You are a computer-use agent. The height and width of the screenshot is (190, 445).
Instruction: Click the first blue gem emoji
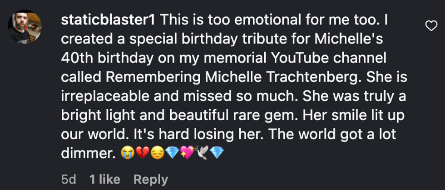(x=173, y=154)
